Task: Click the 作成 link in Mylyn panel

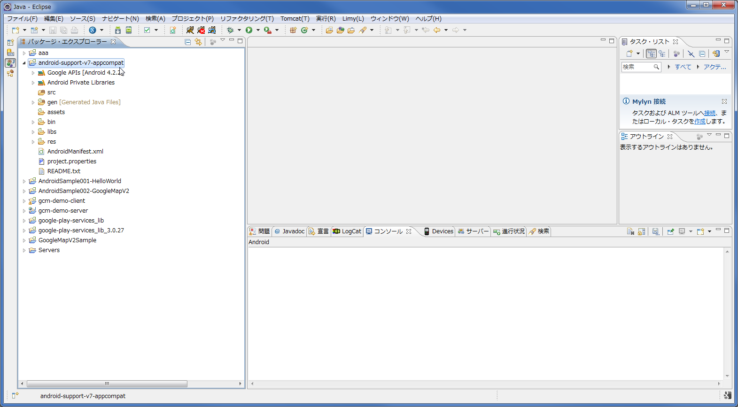Action: (700, 122)
